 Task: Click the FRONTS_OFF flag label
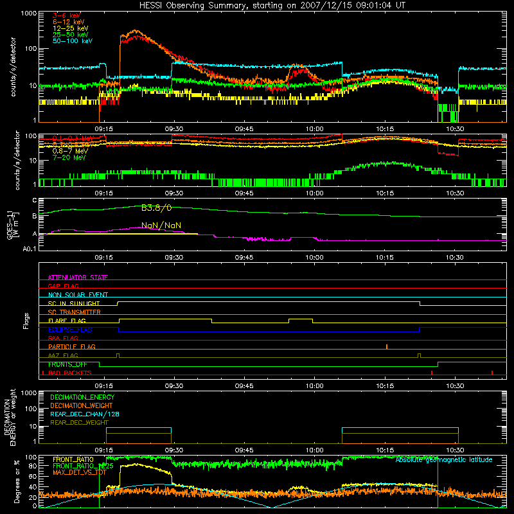[67, 364]
